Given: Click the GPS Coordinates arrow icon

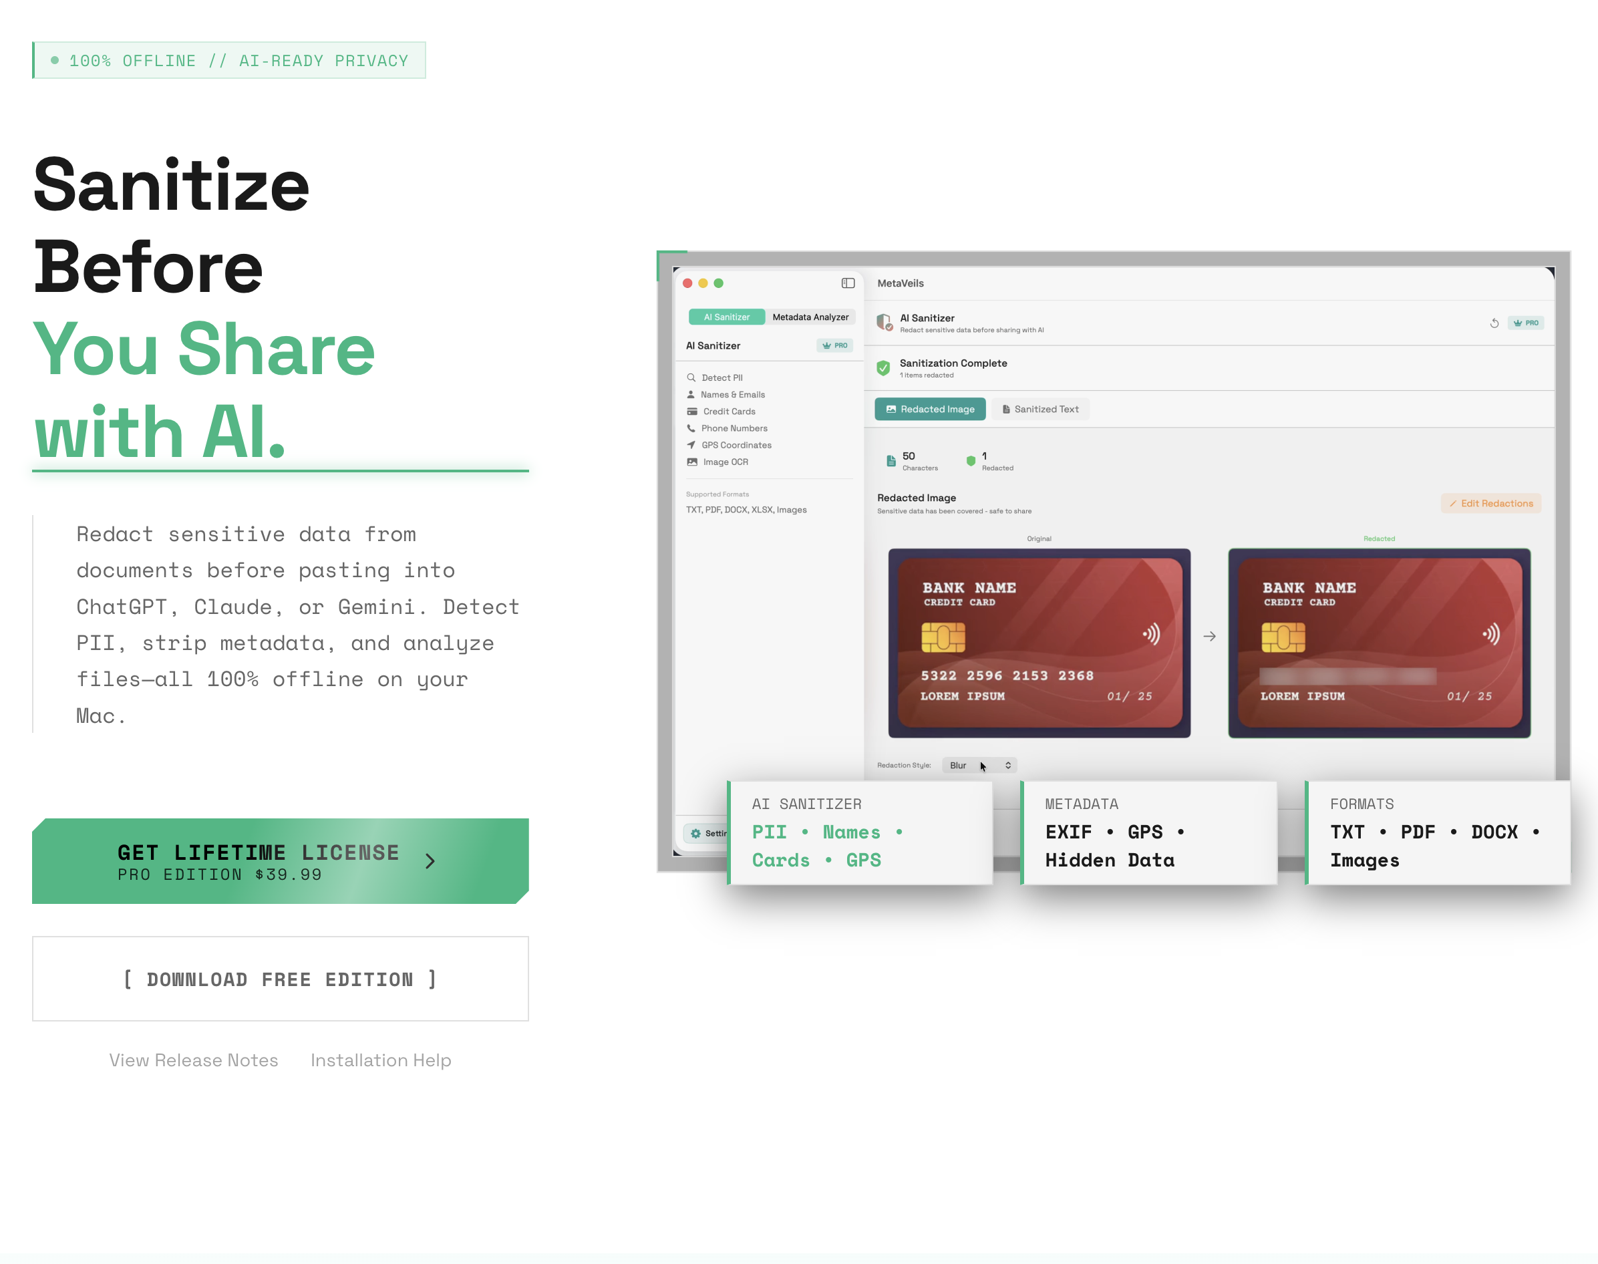Looking at the screenshot, I should 691,445.
